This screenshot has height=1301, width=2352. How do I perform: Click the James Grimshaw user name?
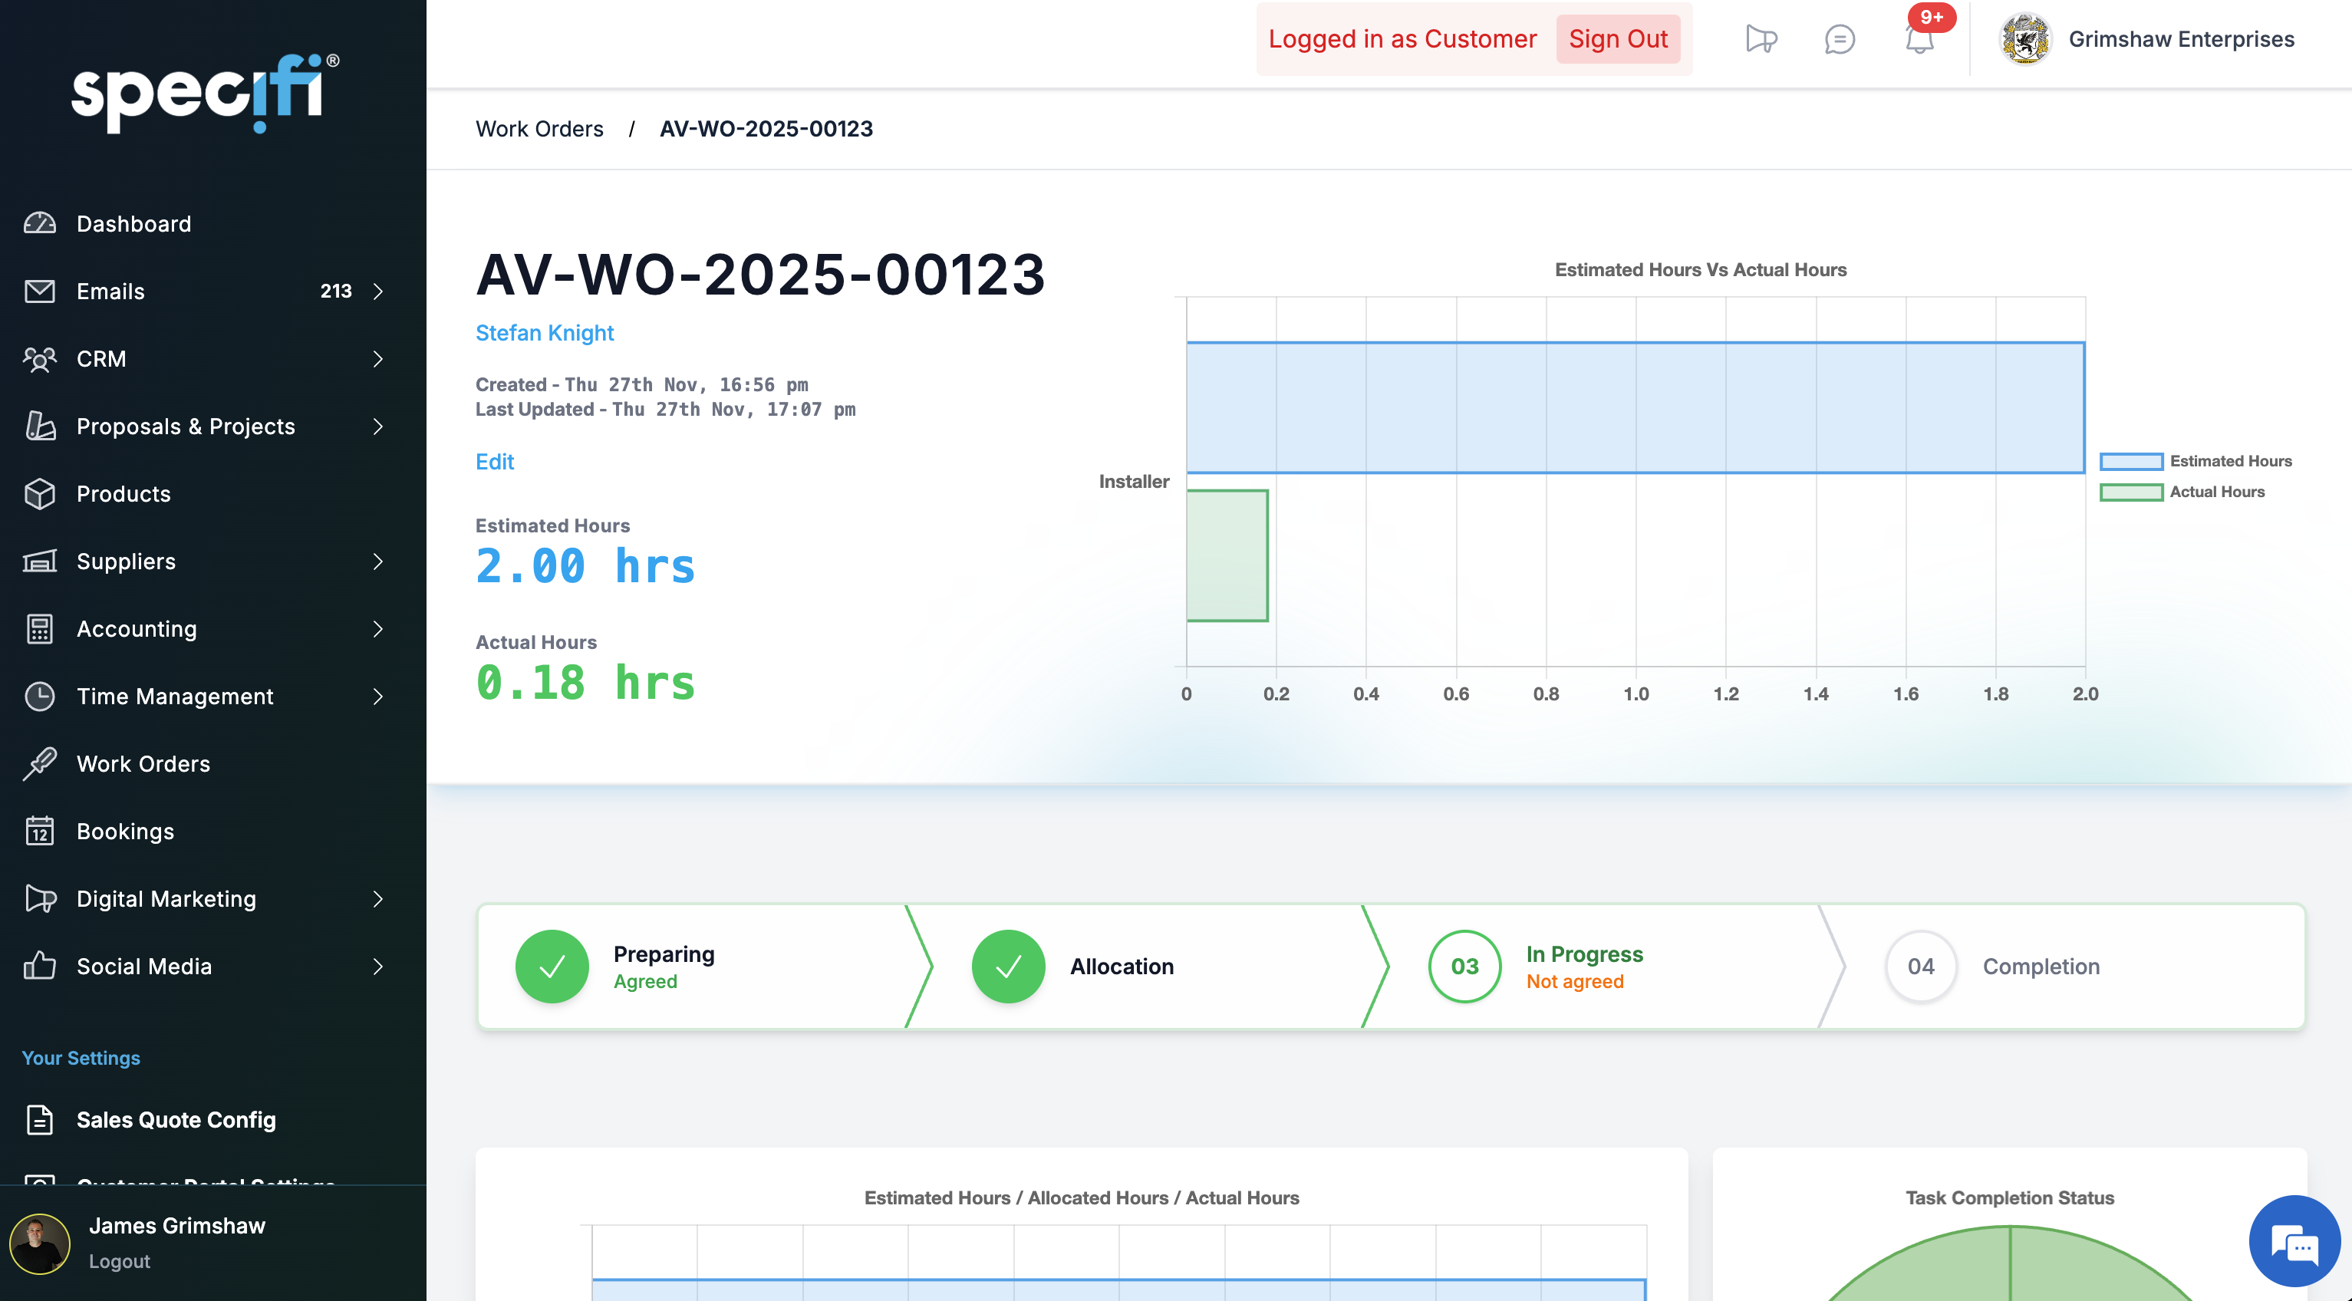[177, 1225]
